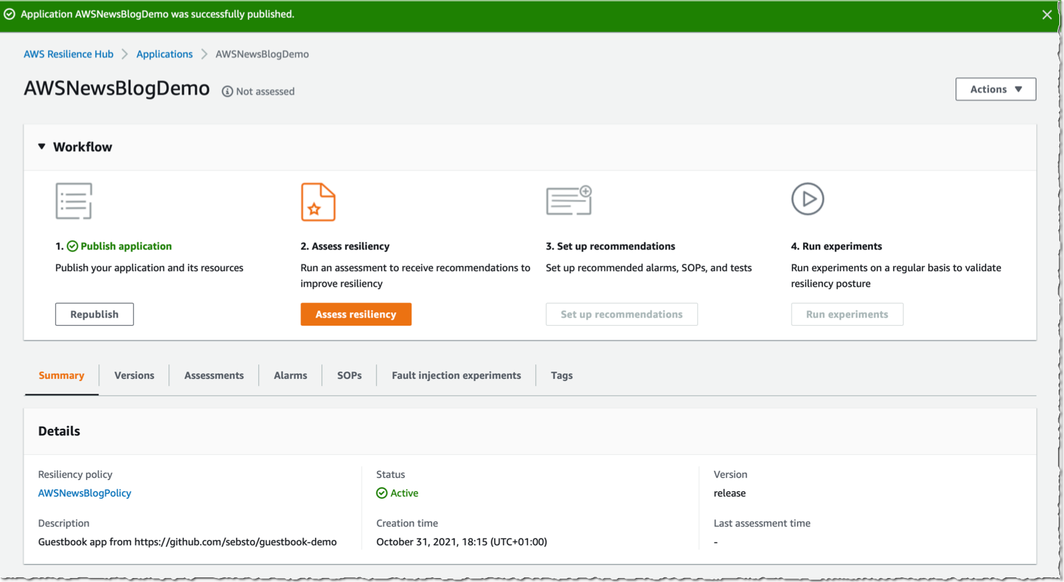Click the 'Run an assessment to receive recommendations' text
This screenshot has width=1064, height=582.
point(415,276)
